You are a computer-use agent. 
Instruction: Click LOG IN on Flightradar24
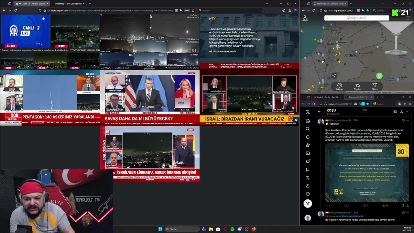coord(305,18)
